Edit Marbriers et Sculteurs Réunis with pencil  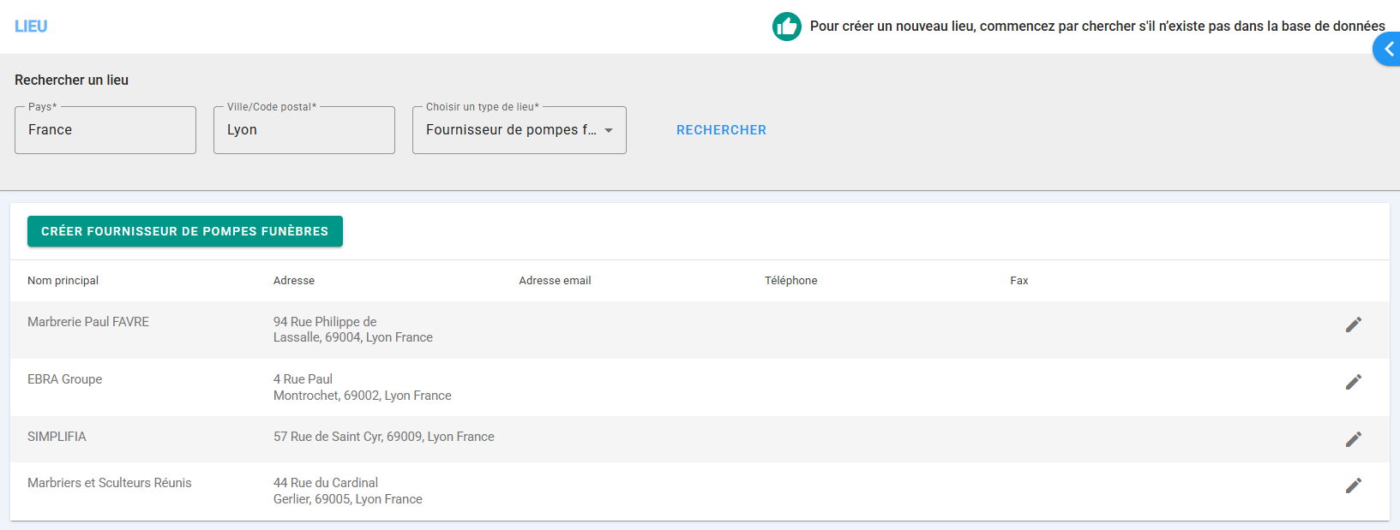1353,485
